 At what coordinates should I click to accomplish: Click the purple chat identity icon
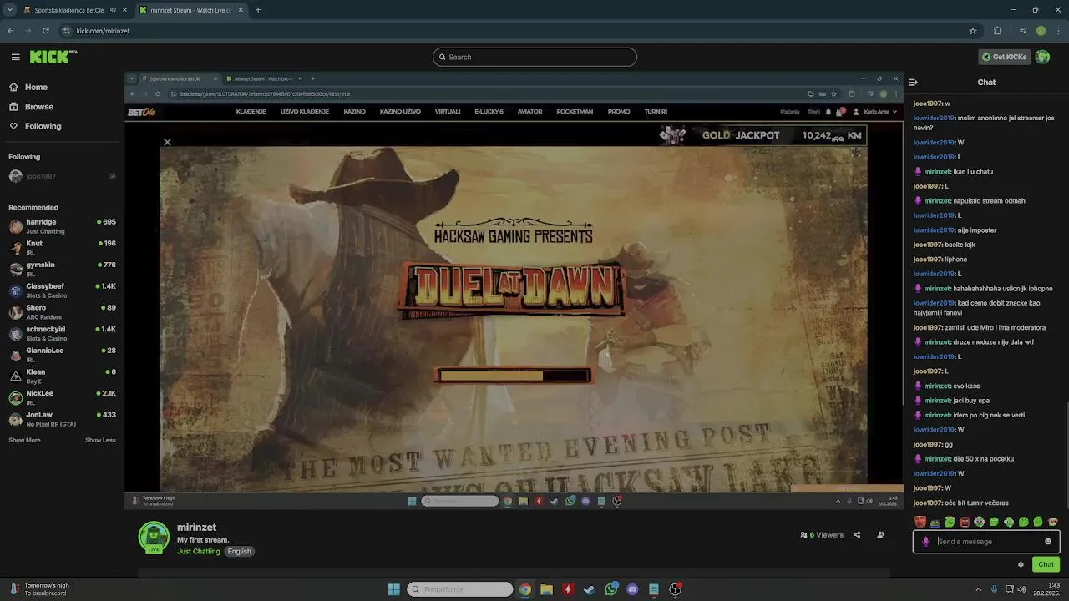925,541
